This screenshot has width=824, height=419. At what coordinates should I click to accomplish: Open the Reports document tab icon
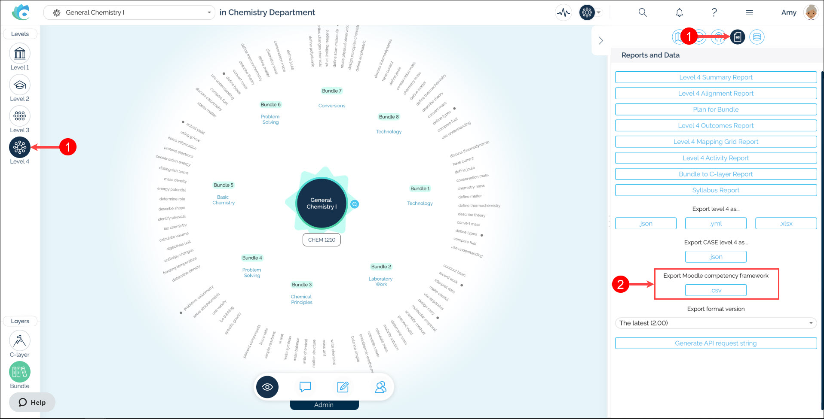pos(738,37)
